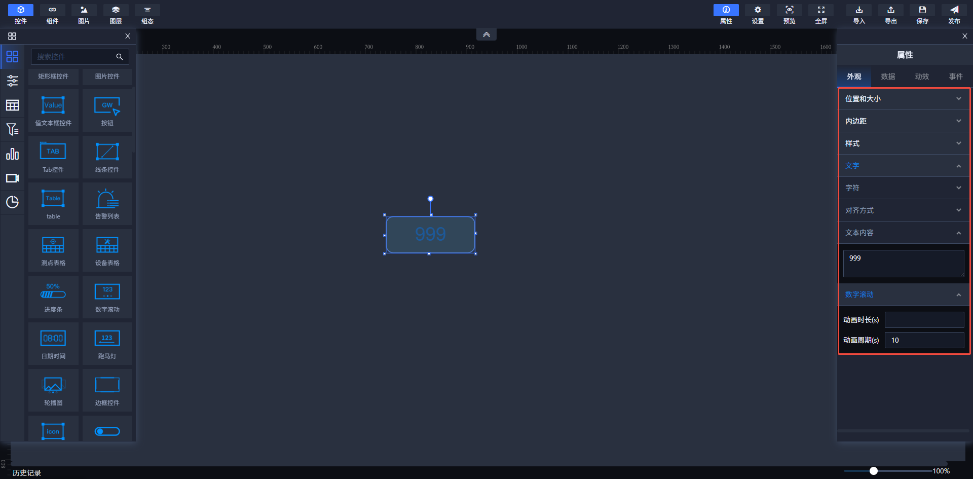Click the 历史记录 history label
The image size is (973, 479).
tap(27, 472)
